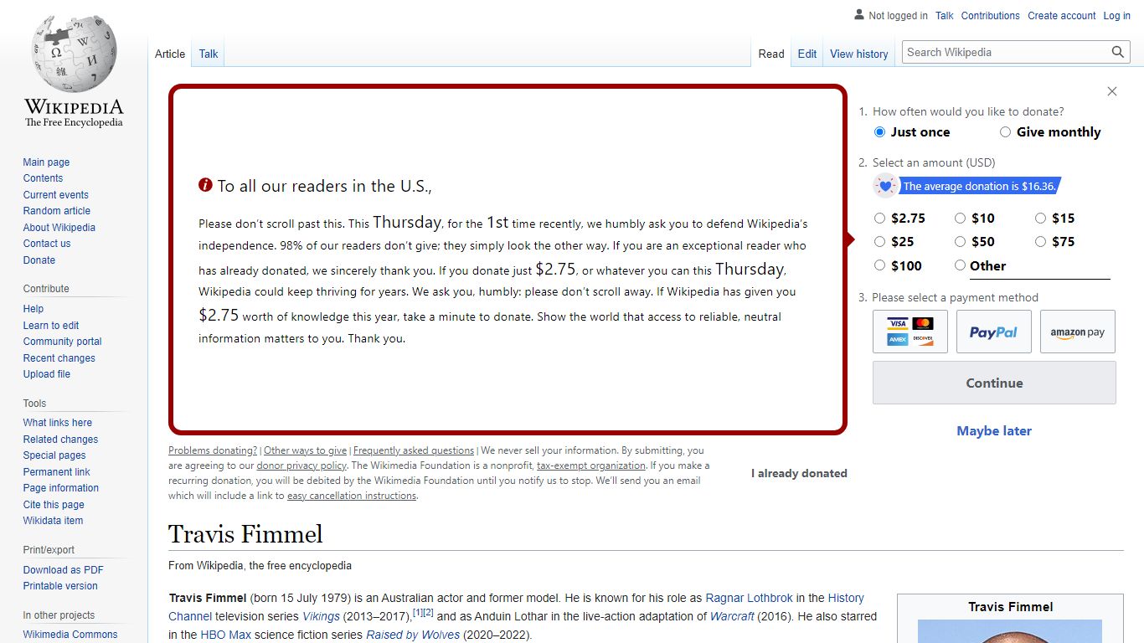Open Contents in sidebar

[43, 178]
